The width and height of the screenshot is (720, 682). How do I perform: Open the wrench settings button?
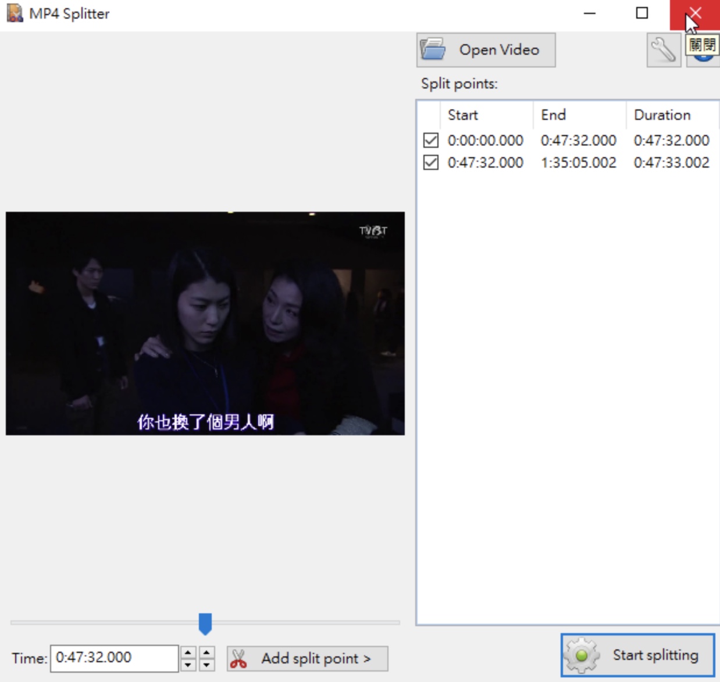[664, 50]
